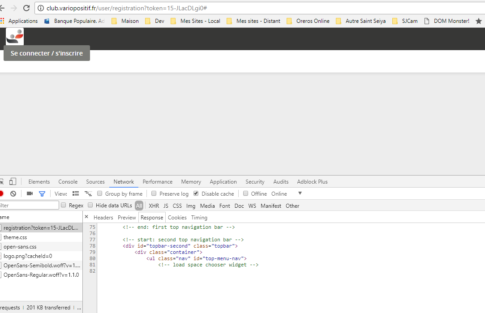
Task: Open the Adblock Plus tab
Action: pos(312,182)
